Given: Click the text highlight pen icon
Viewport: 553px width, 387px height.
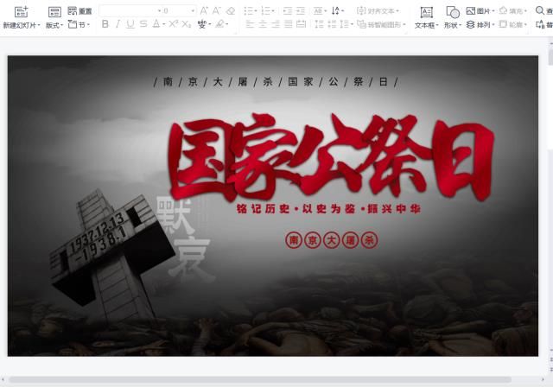Looking at the screenshot, I should coord(220,24).
